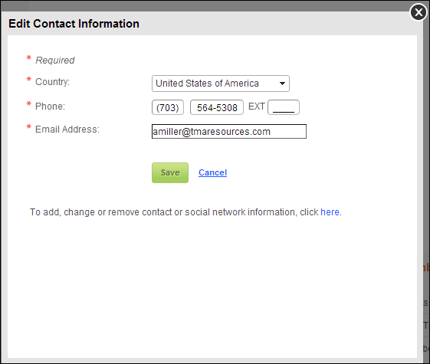Screen dimensions: 430x364
Task: Follow the "here" link for social network info
Action: click(x=330, y=212)
